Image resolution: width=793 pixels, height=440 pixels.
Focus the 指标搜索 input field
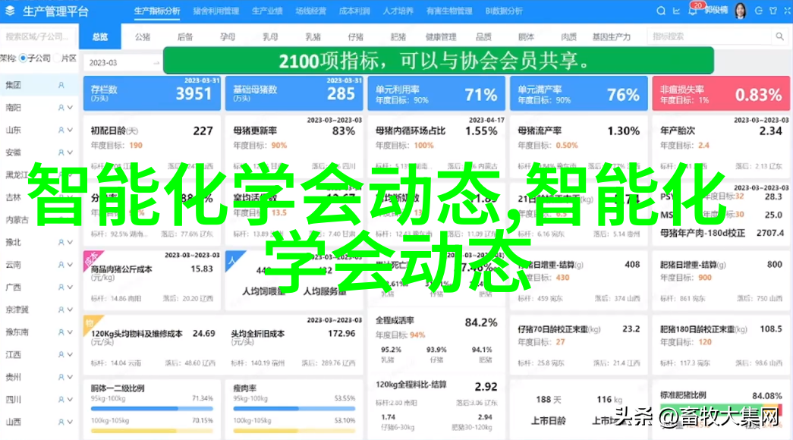click(710, 36)
